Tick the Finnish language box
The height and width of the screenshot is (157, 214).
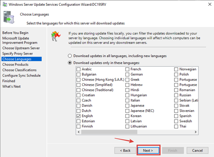(79, 126)
